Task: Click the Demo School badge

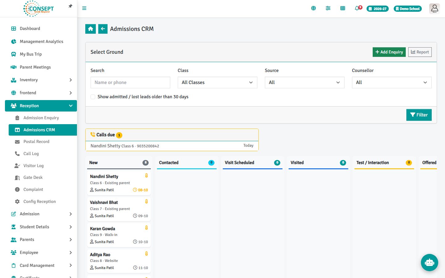Action: coord(407,9)
